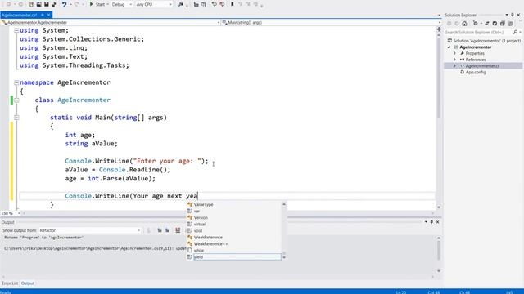Pin the AgeIncrementer.cs tab
Screen dimensions: 524x294
pos(43,15)
